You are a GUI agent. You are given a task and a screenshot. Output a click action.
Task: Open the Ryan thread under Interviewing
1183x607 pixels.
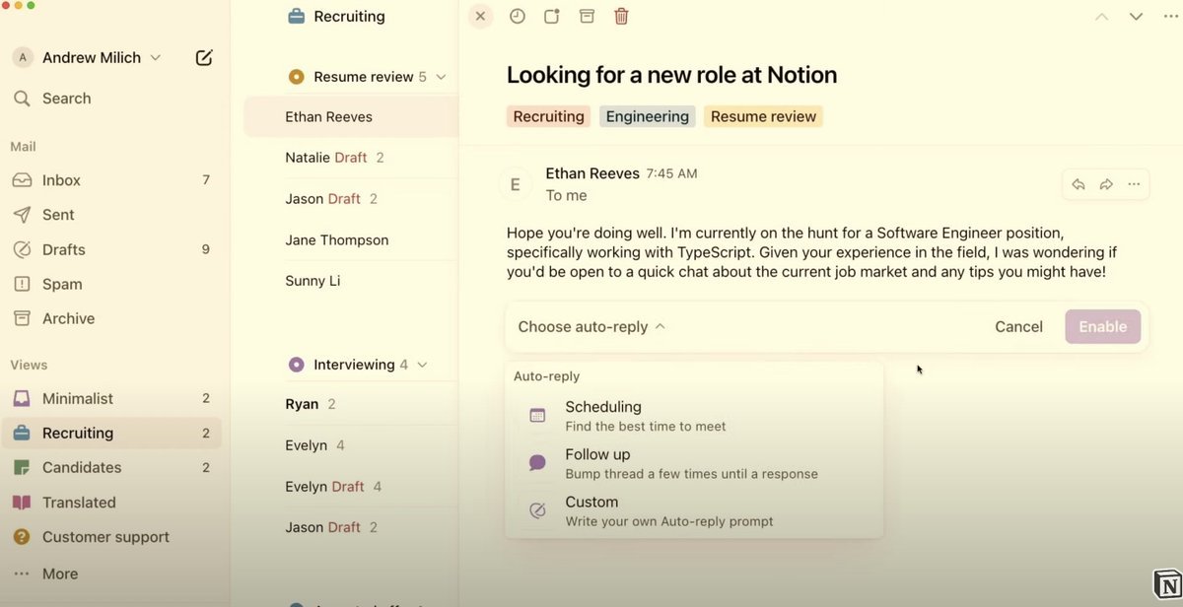tap(351, 404)
